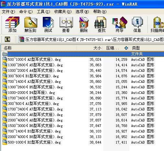Click packed size value 15,774
The width and height of the screenshot is (164, 151).
tap(122, 98)
